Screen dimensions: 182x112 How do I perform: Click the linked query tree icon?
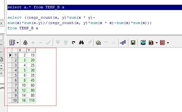click(123, 43)
